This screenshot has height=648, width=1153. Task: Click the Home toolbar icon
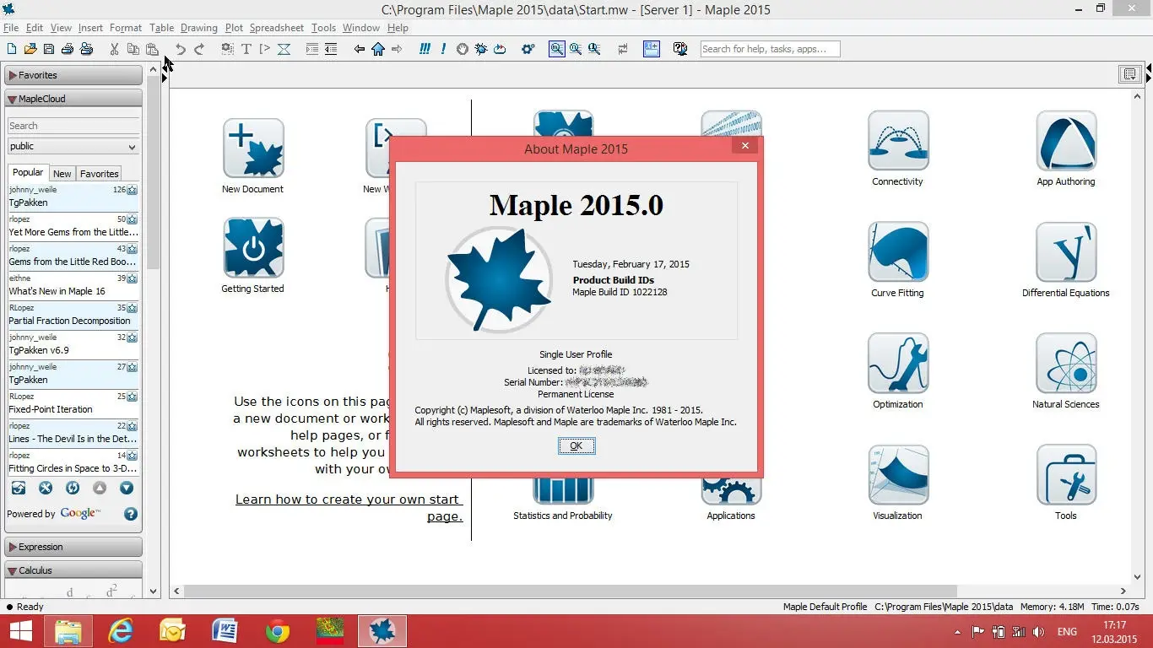(x=378, y=49)
